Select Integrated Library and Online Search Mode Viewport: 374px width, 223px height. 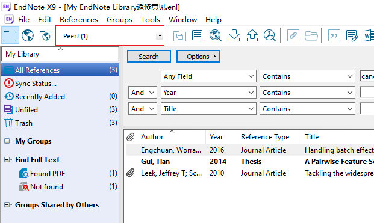[46, 36]
